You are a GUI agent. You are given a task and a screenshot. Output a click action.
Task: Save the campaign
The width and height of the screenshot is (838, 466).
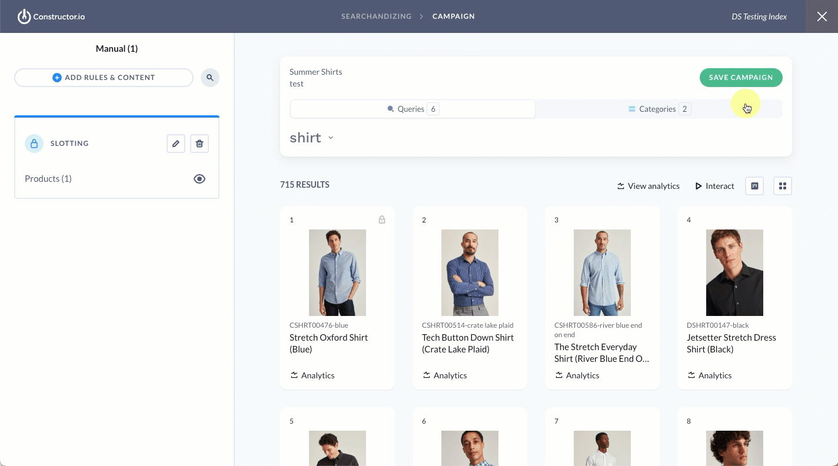pyautogui.click(x=741, y=78)
